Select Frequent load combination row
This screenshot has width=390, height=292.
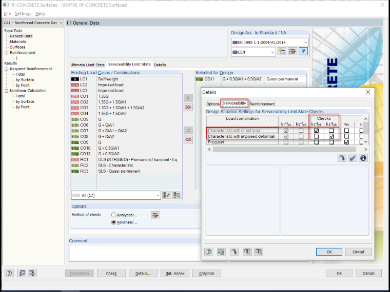tap(242, 142)
